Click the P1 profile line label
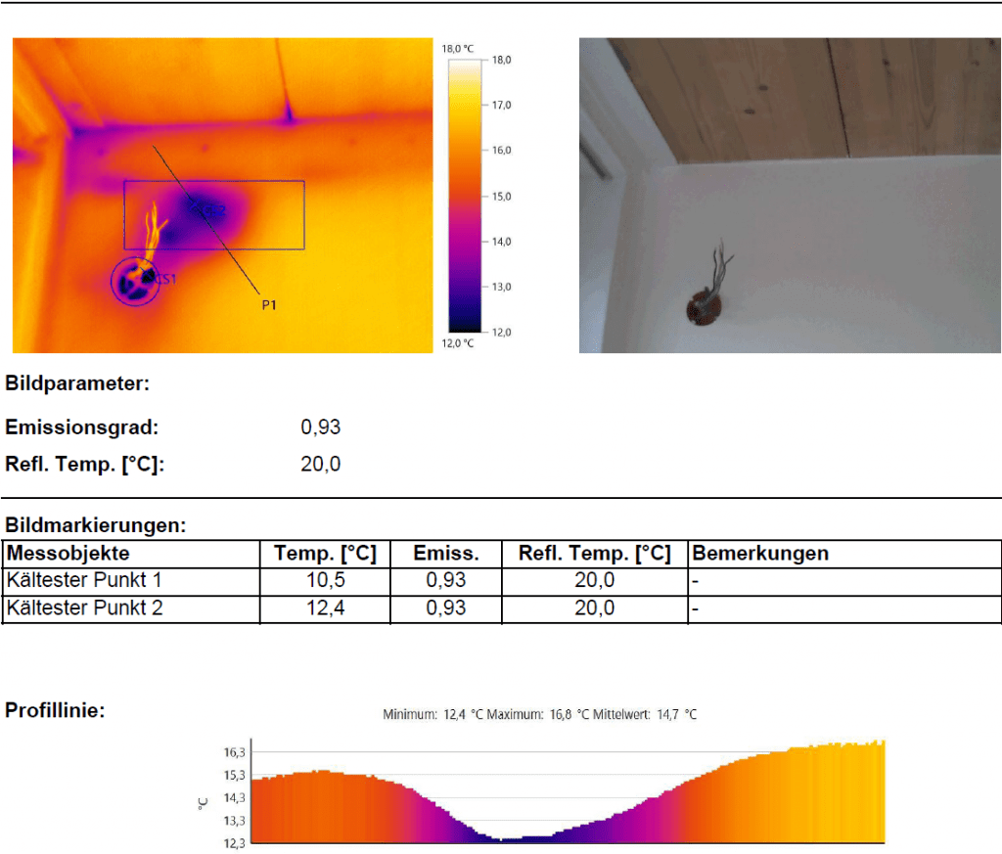The image size is (1002, 854). pos(268,305)
